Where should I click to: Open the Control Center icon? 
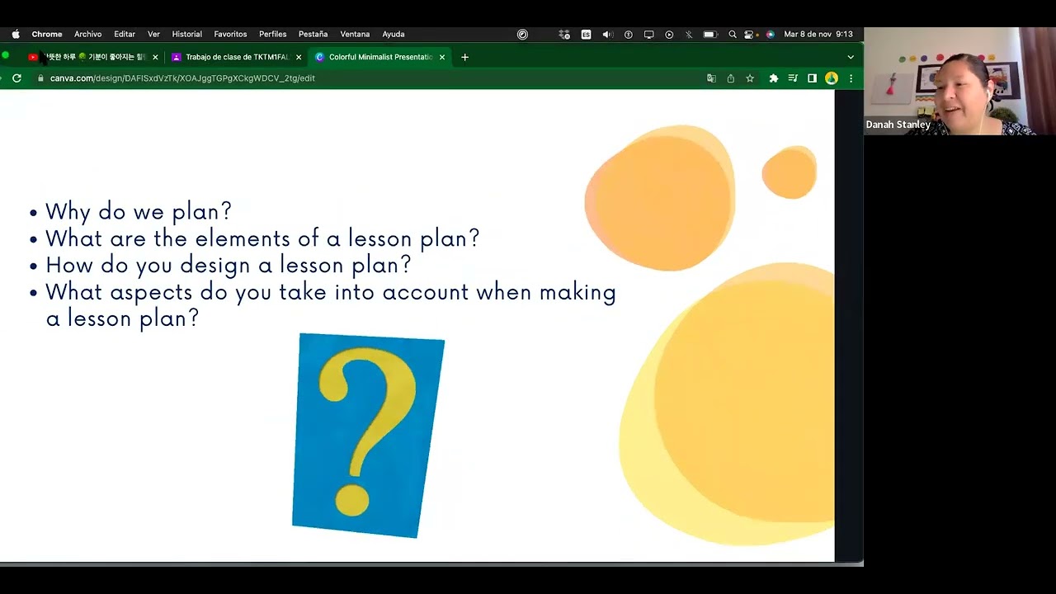749,34
